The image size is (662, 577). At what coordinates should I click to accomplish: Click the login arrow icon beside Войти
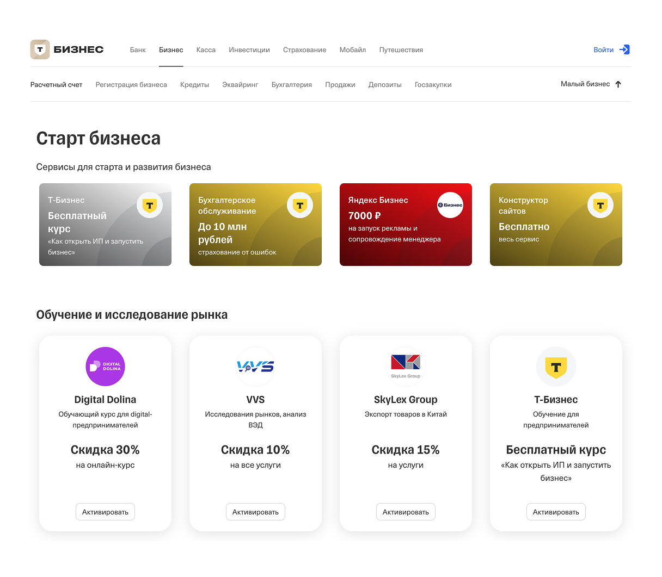624,49
